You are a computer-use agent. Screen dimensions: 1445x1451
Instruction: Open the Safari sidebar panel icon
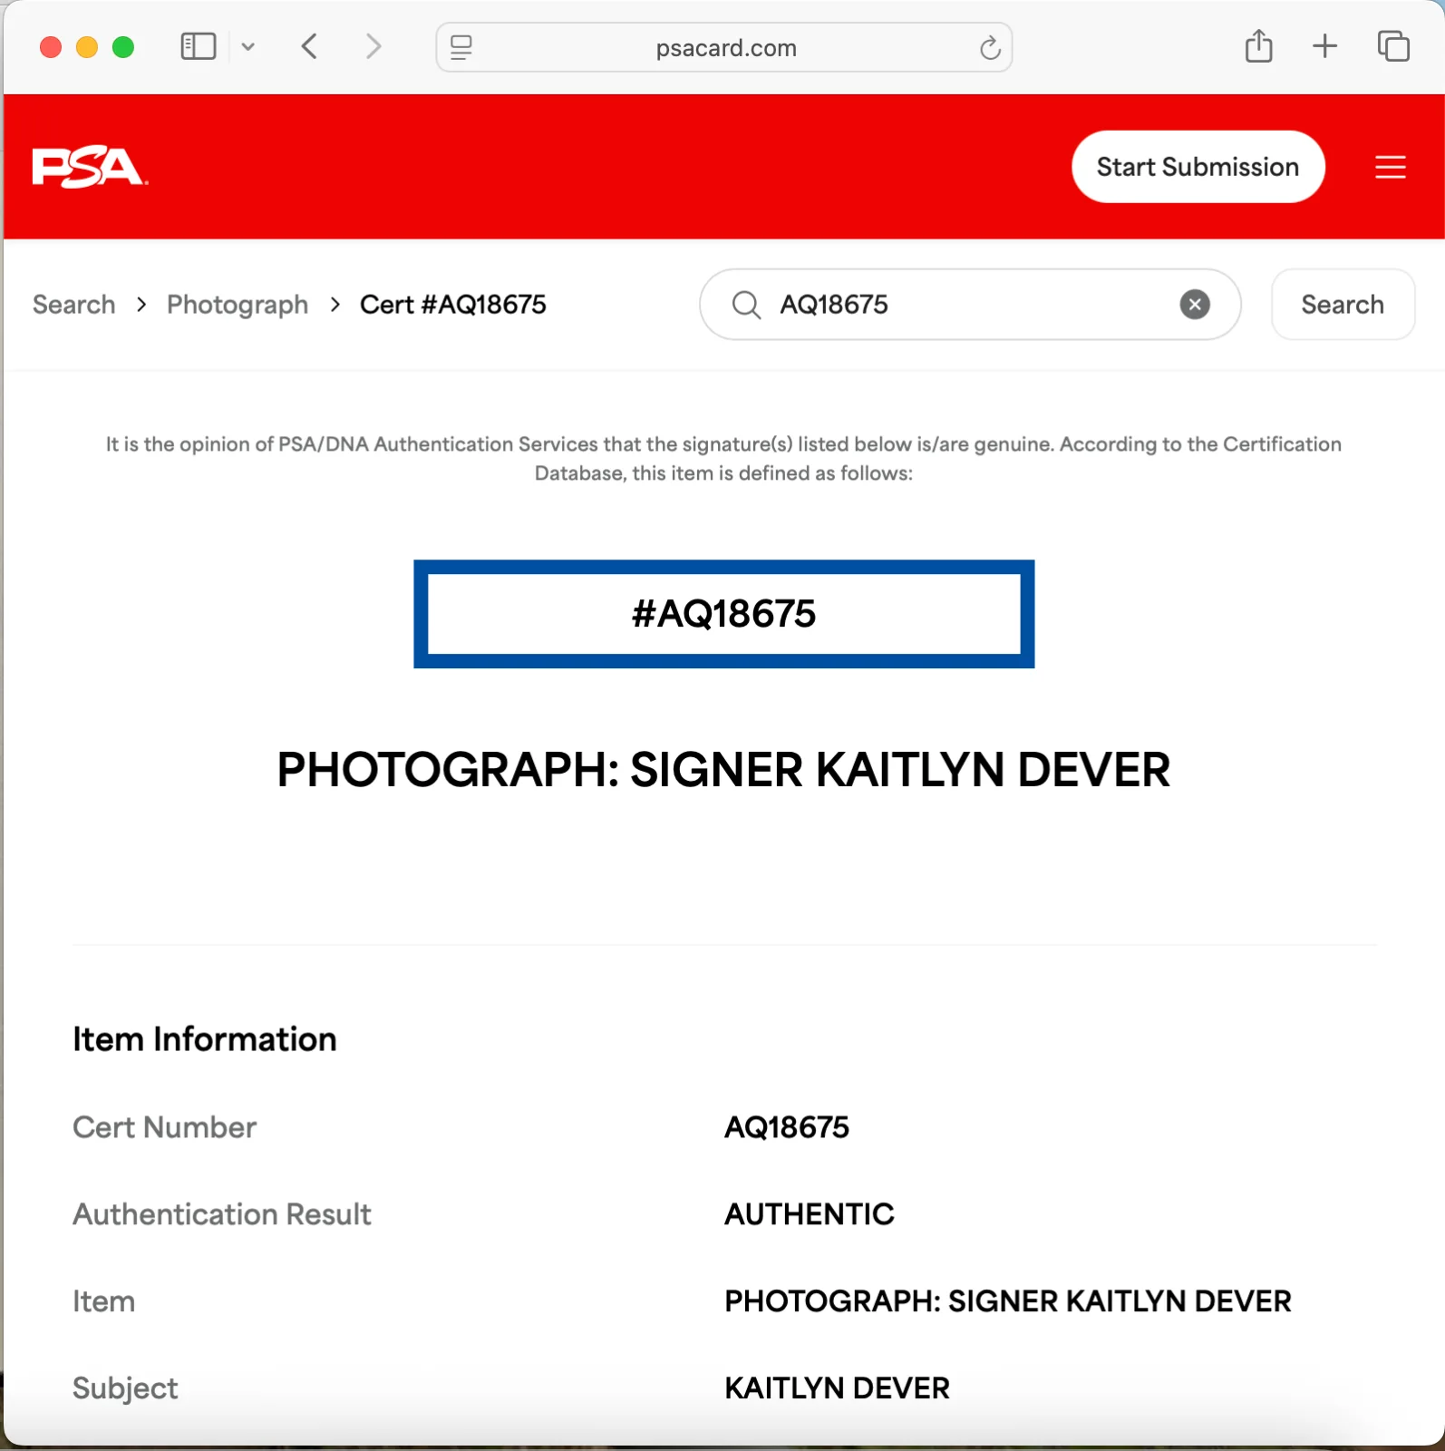199,46
